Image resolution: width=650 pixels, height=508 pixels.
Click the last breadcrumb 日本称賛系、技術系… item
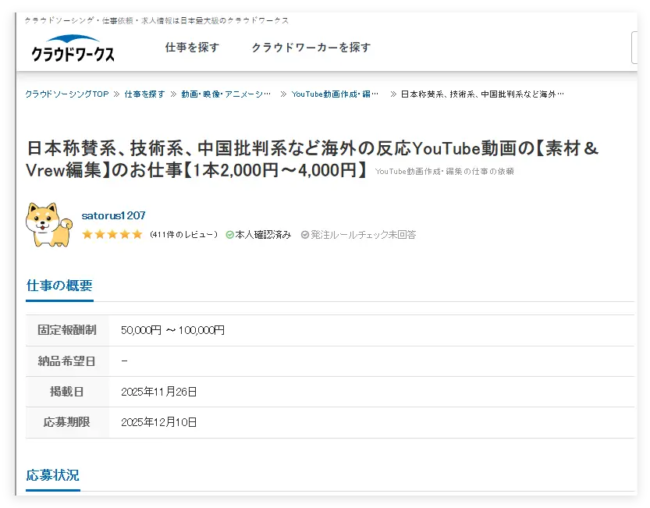pos(481,94)
